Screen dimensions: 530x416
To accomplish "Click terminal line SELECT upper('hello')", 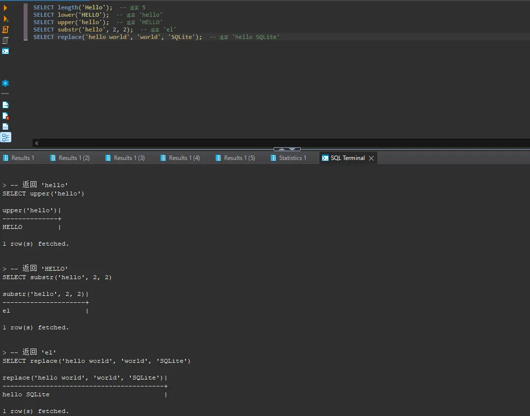I will point(43,193).
